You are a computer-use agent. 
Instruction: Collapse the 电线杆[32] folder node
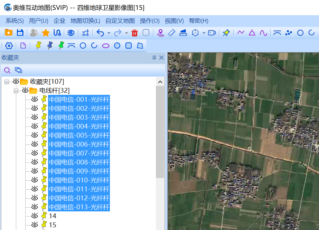16,91
